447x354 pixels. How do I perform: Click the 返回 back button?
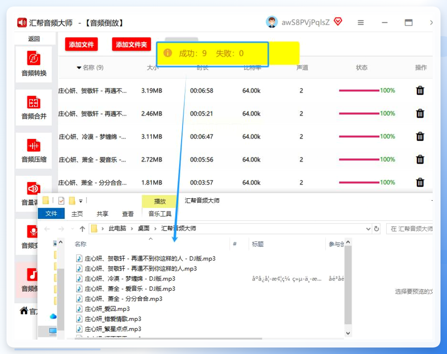pyautogui.click(x=34, y=39)
